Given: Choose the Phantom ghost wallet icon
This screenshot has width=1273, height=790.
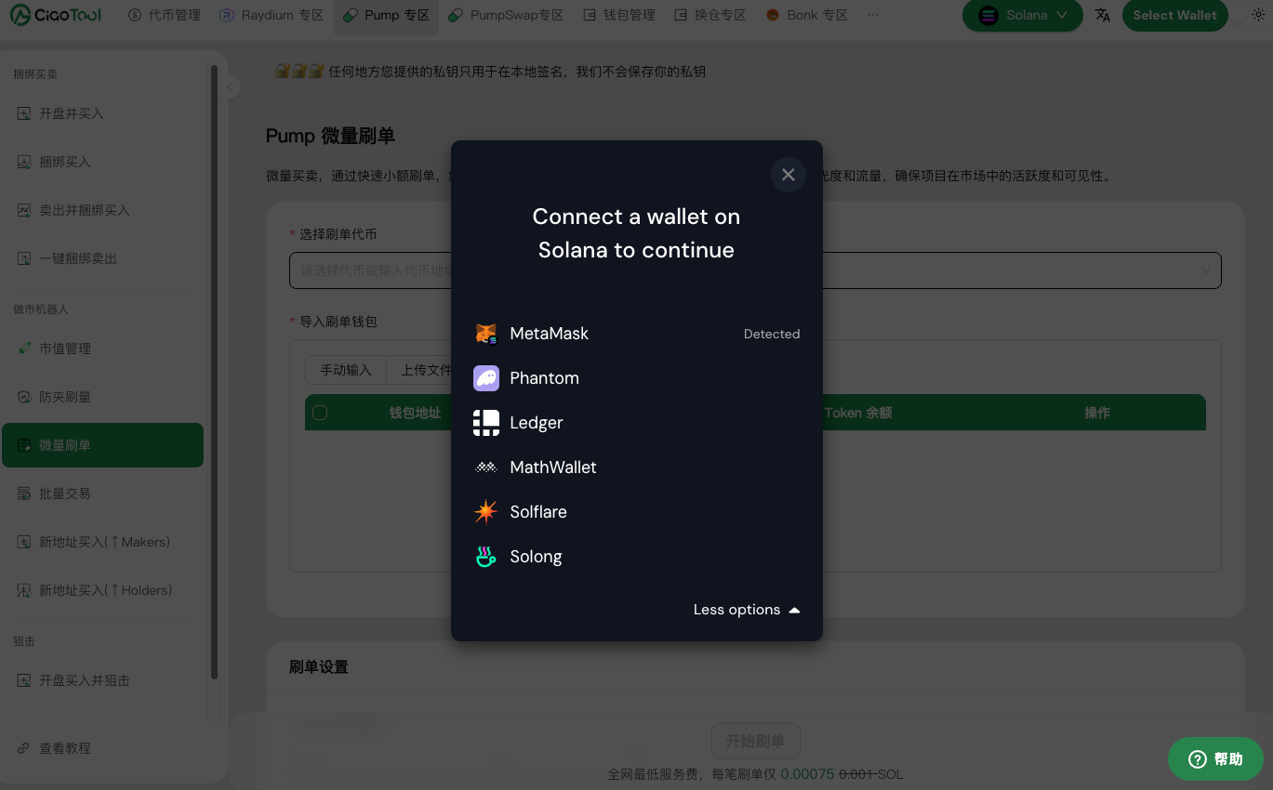Looking at the screenshot, I should pyautogui.click(x=486, y=378).
